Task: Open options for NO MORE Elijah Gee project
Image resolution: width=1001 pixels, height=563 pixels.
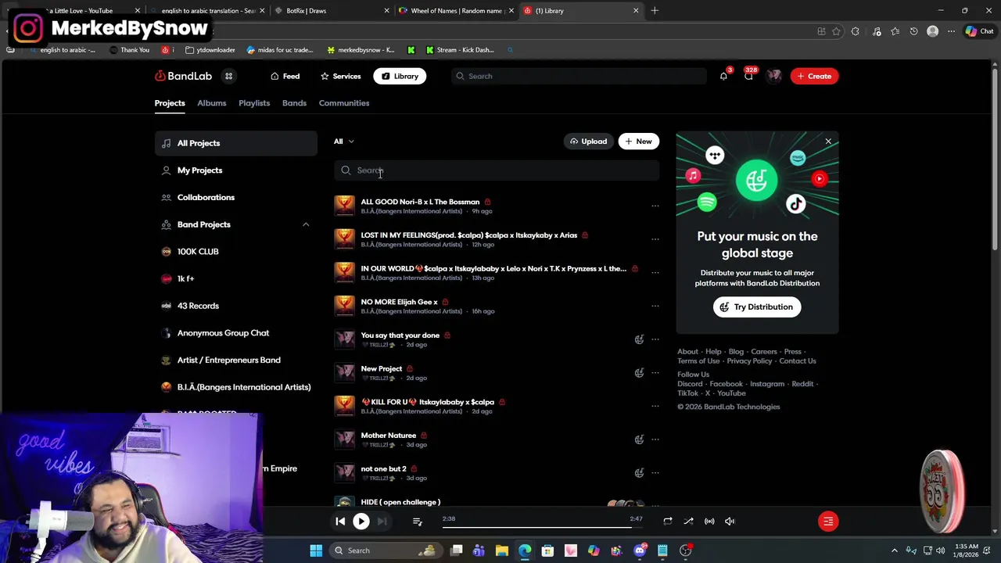Action: click(655, 306)
